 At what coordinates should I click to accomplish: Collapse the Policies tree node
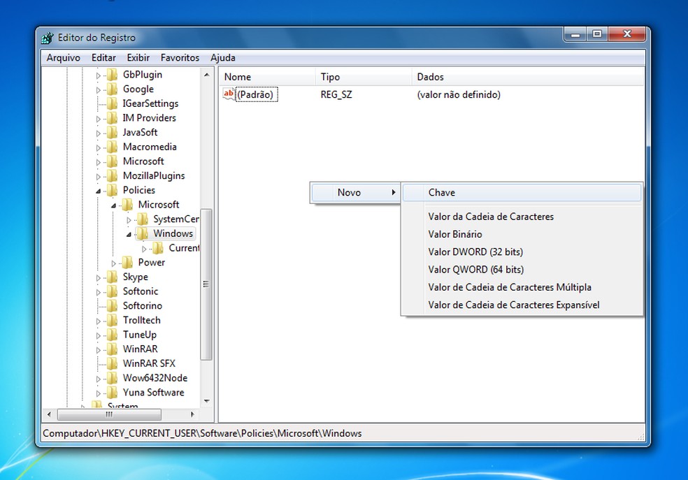[99, 190]
